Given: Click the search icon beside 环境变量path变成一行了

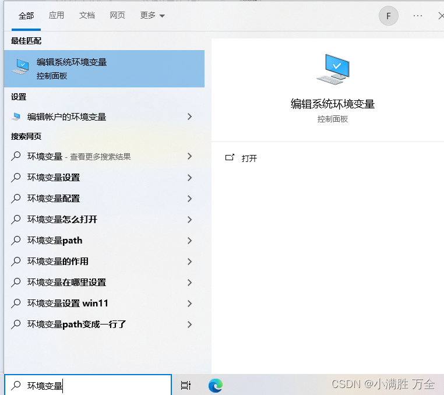Looking at the screenshot, I should tap(16, 324).
